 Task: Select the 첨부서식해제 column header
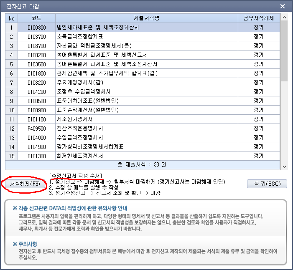259,18
